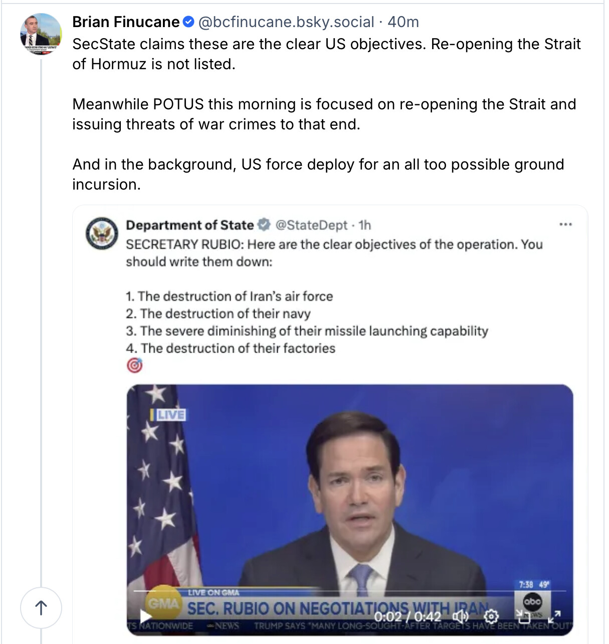Toggle the video volume speaker icon
This screenshot has width=609, height=644.
[460, 616]
